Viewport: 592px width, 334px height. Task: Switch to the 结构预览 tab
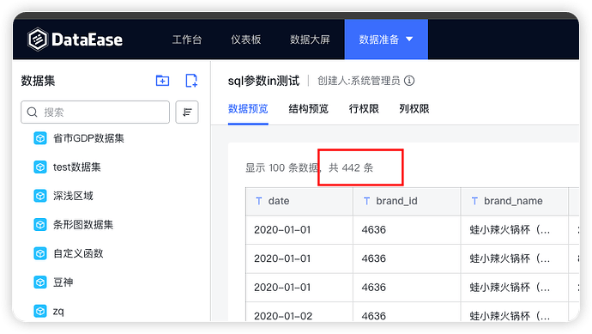click(x=309, y=109)
